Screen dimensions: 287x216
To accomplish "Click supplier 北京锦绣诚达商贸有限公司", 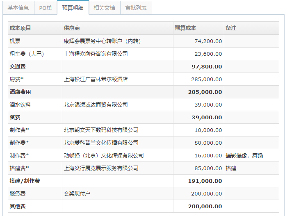I will coord(96,105).
